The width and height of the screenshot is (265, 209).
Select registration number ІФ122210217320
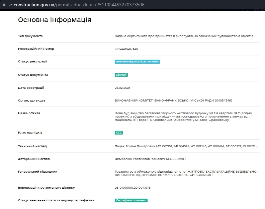point(126,49)
